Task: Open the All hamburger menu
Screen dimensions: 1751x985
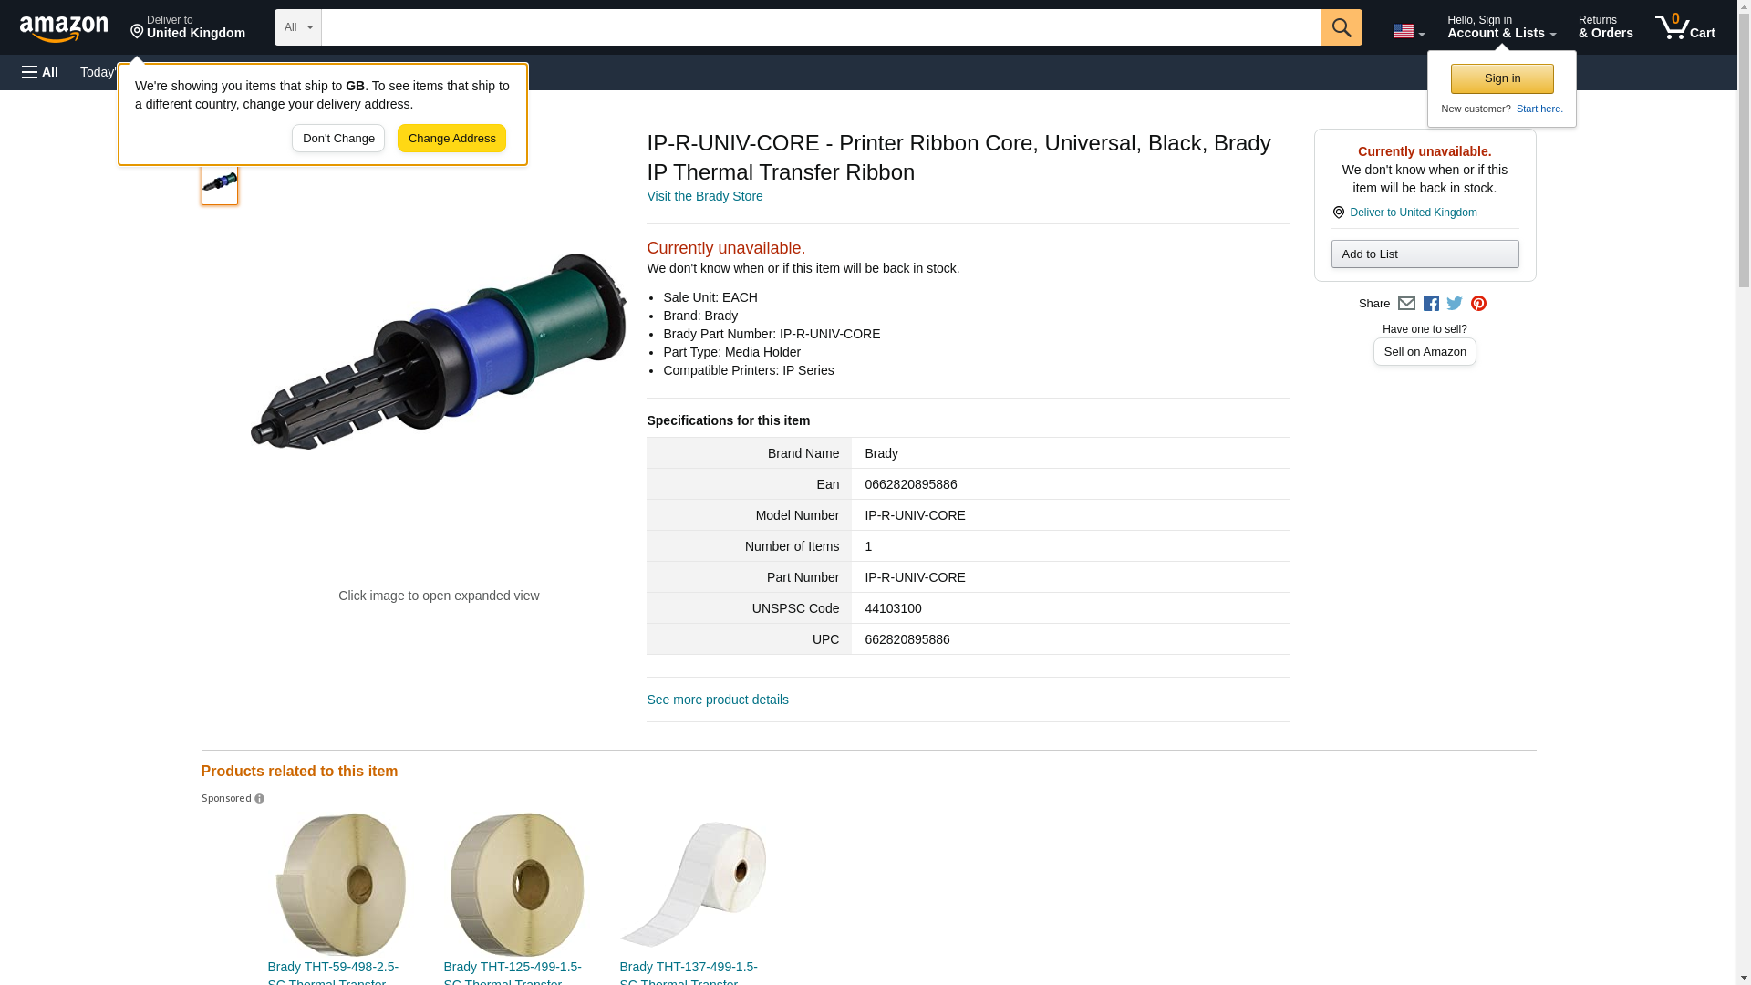Action: pos(40,72)
